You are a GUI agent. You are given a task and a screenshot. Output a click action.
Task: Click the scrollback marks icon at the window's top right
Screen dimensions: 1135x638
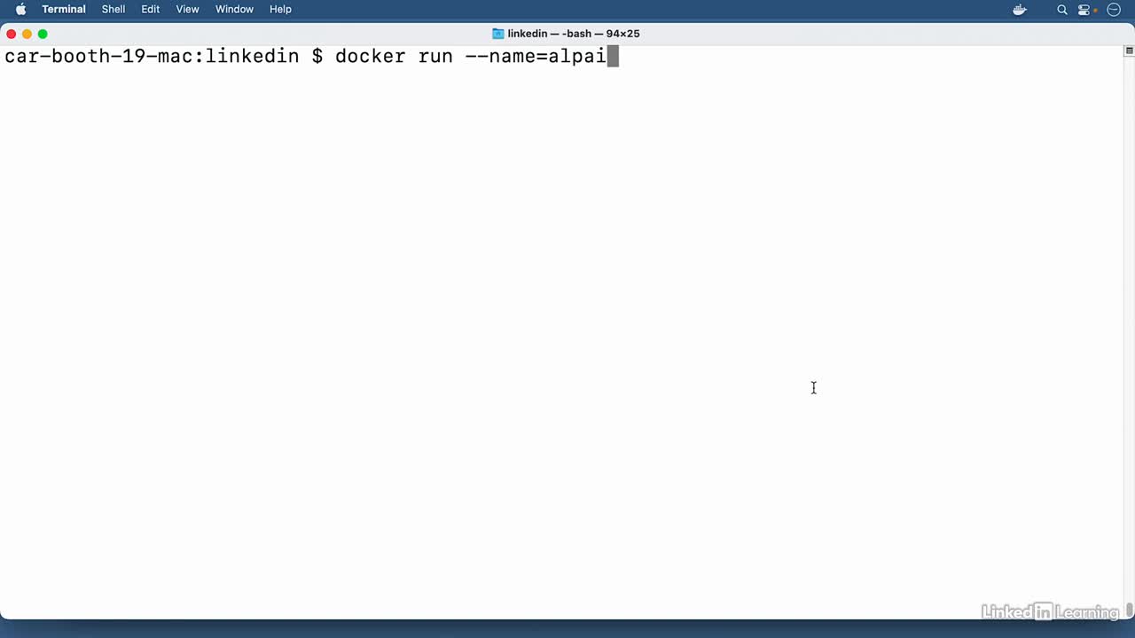click(1129, 51)
